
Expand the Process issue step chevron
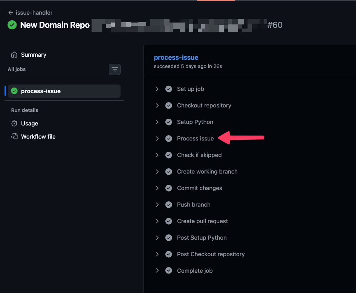click(157, 139)
